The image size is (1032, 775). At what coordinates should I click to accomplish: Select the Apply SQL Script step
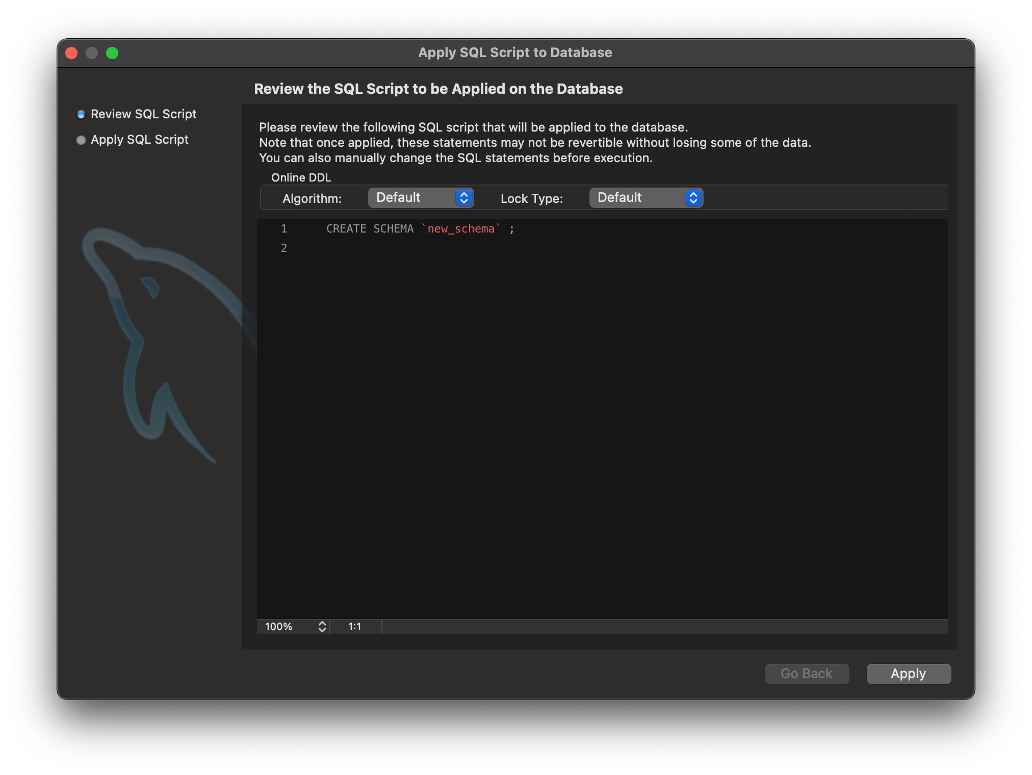(x=139, y=140)
